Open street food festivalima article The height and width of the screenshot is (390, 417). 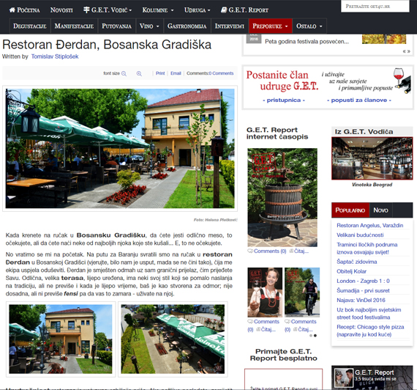point(369,314)
